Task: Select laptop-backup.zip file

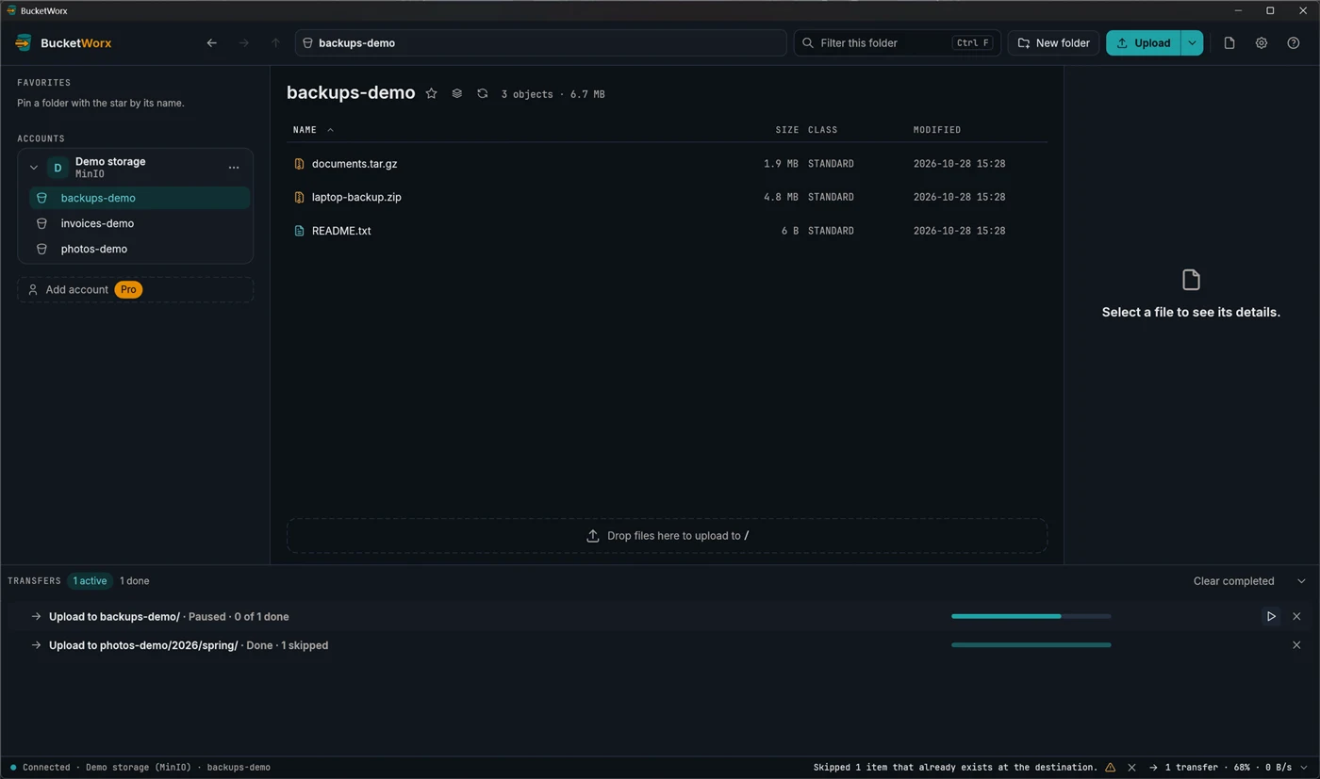Action: click(667, 197)
